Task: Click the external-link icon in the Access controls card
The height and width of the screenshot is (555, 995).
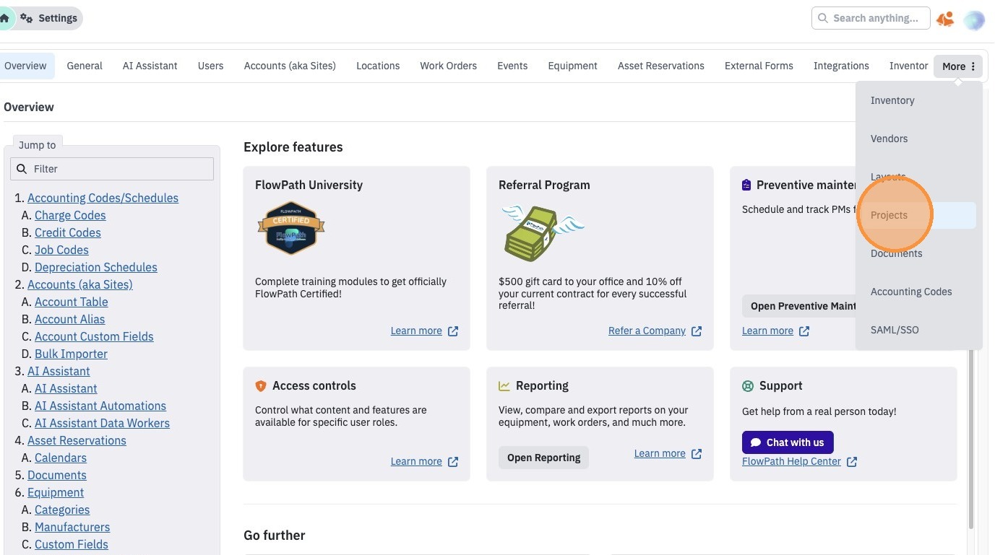Action: 453,462
